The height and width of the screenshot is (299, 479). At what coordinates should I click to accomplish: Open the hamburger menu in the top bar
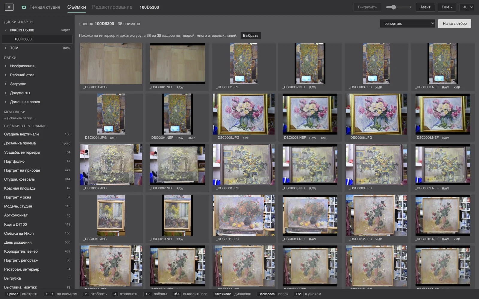click(9, 7)
